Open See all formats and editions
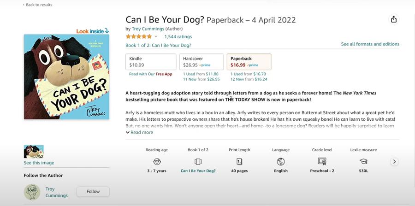This screenshot has width=415, height=206. (x=370, y=44)
